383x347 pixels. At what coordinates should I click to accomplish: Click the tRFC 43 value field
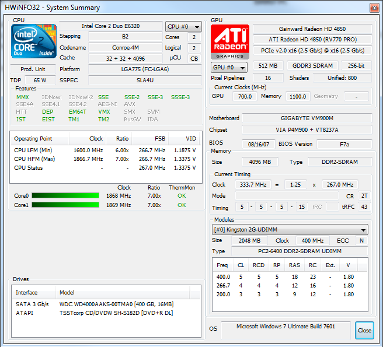pos(364,206)
